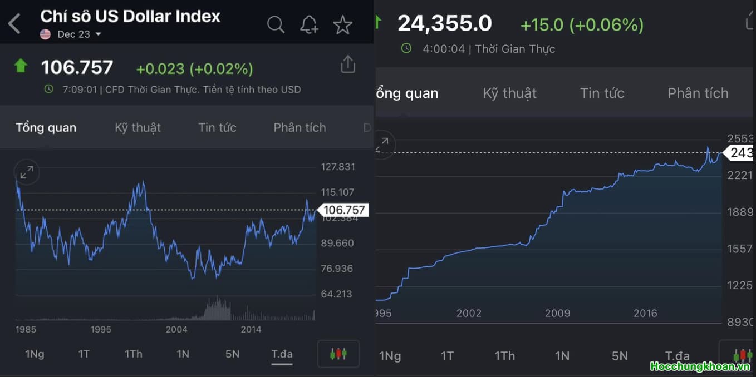Open the Hocchungkhoan.vn watermark link
The height and width of the screenshot is (377, 756).
click(x=700, y=366)
